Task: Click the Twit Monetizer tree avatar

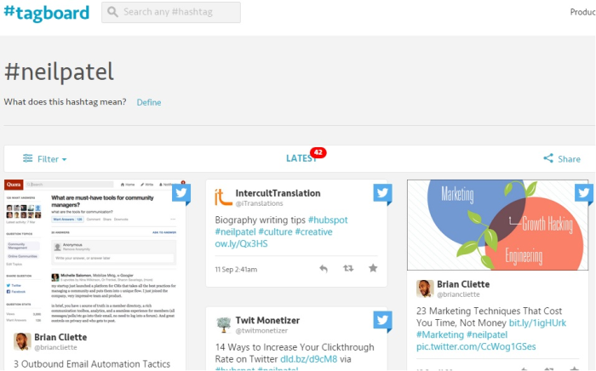Action: click(223, 325)
